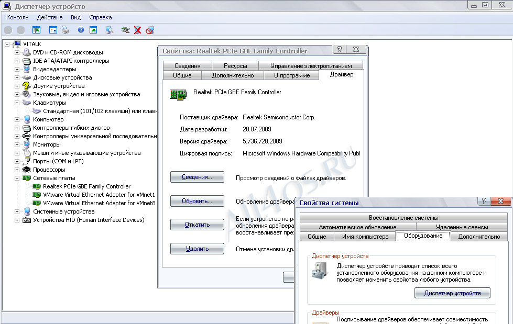This screenshot has width=513, height=324.
Task: Switch to Общие tab in Realtek properties
Action: pyautogui.click(x=182, y=75)
